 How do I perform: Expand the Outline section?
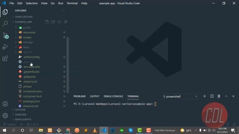click(x=20, y=110)
